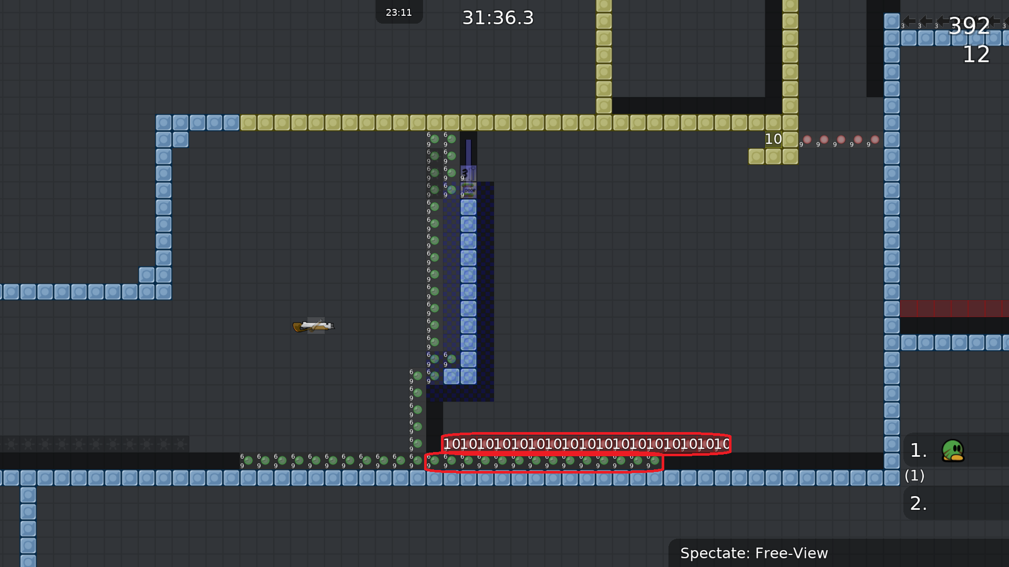This screenshot has width=1009, height=567.
Task: Select the DOOR sign tile
Action: click(468, 190)
